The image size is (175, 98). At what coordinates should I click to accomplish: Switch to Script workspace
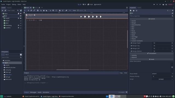pos(90,4)
